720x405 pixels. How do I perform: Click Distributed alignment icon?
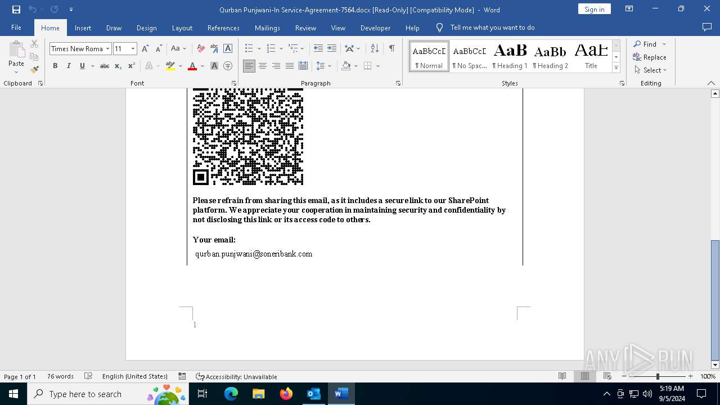click(x=303, y=66)
